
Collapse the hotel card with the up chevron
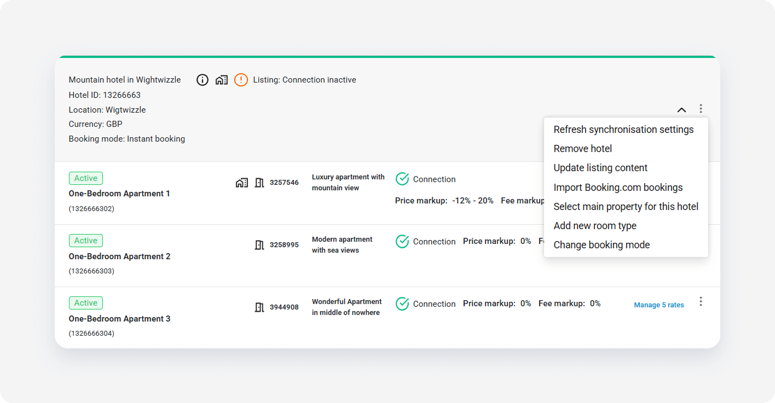point(681,109)
